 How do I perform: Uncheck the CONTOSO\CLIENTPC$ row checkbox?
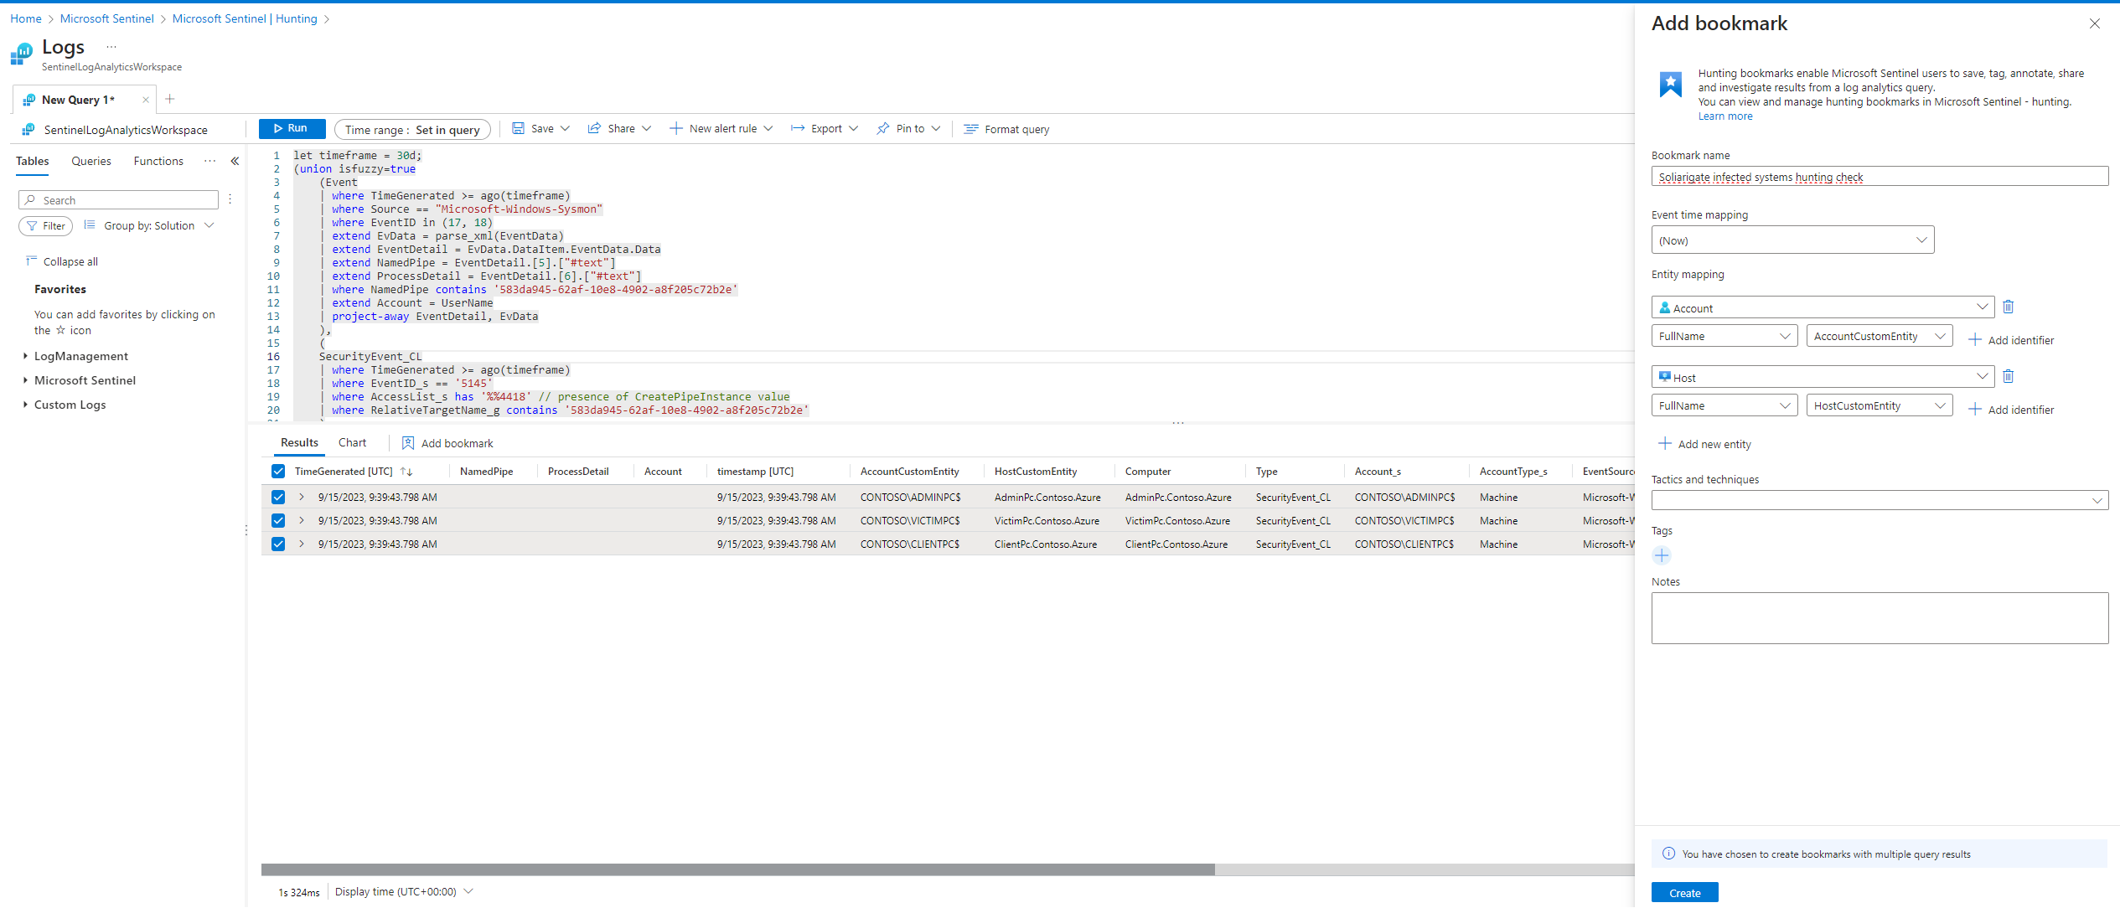coord(278,544)
